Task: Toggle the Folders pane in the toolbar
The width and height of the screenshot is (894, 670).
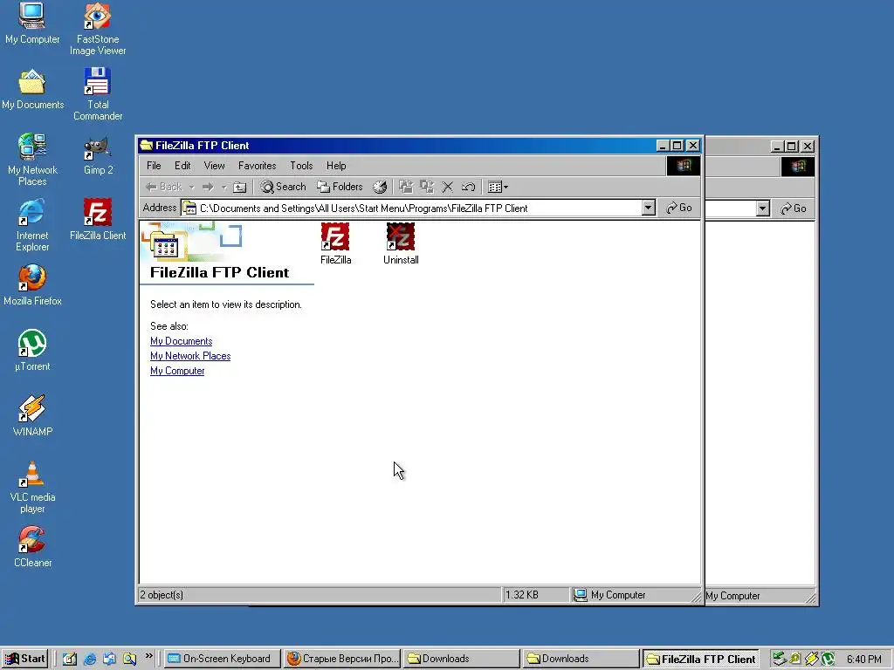Action: coord(340,187)
